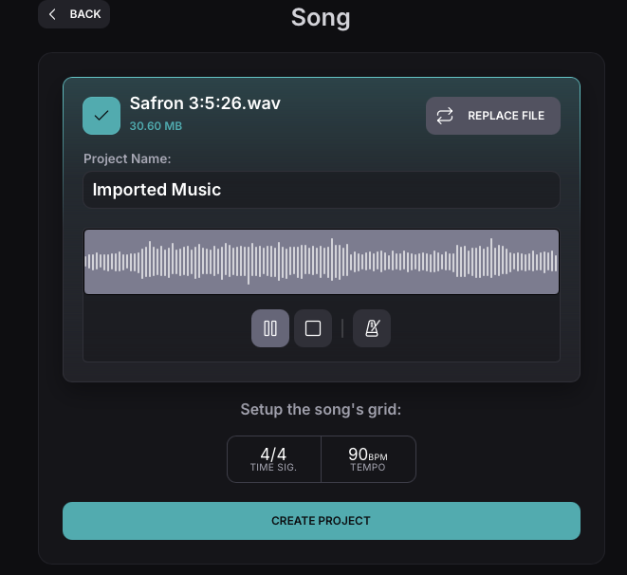Screen dimensions: 627x575
Task: Select the Safron 3:5:26.wav file name
Action: 205,103
